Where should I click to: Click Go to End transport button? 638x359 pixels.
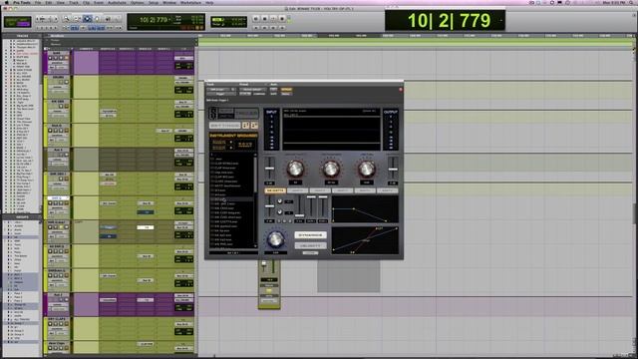(x=281, y=28)
